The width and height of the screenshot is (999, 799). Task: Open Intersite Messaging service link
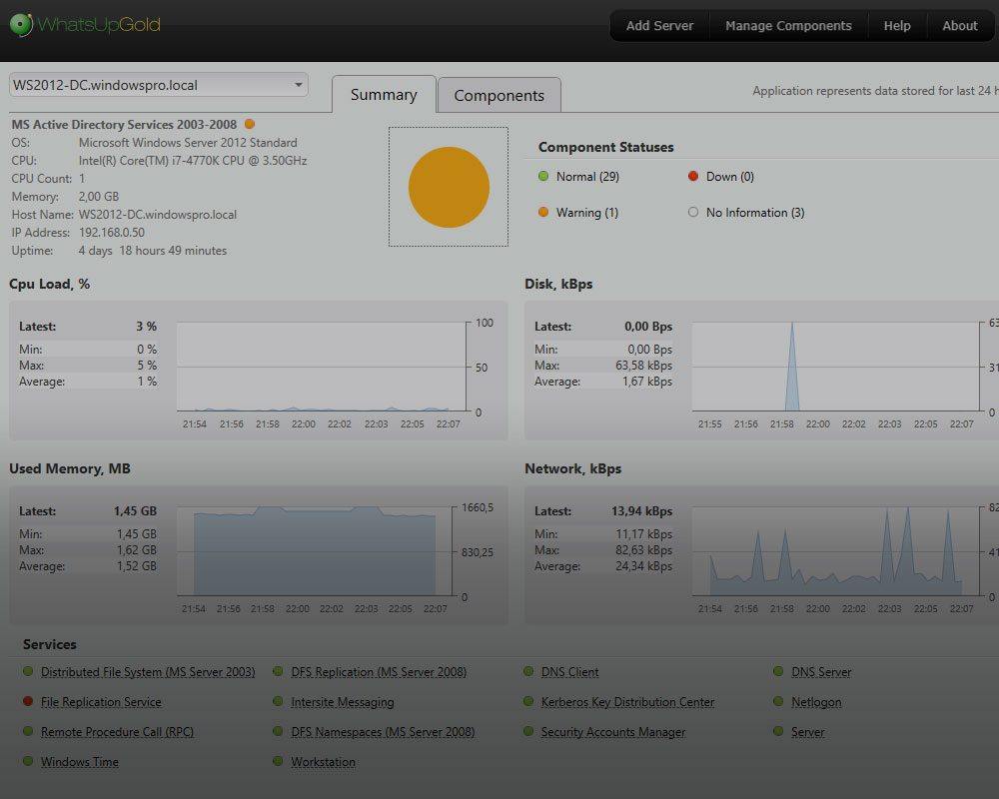point(342,702)
